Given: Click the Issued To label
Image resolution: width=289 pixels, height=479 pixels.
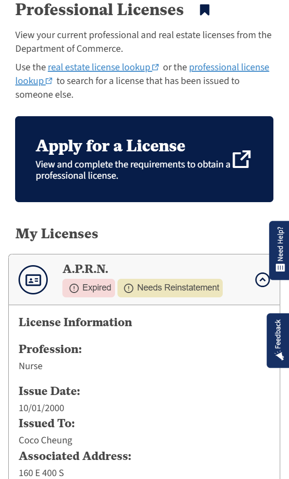Looking at the screenshot, I should (x=47, y=423).
